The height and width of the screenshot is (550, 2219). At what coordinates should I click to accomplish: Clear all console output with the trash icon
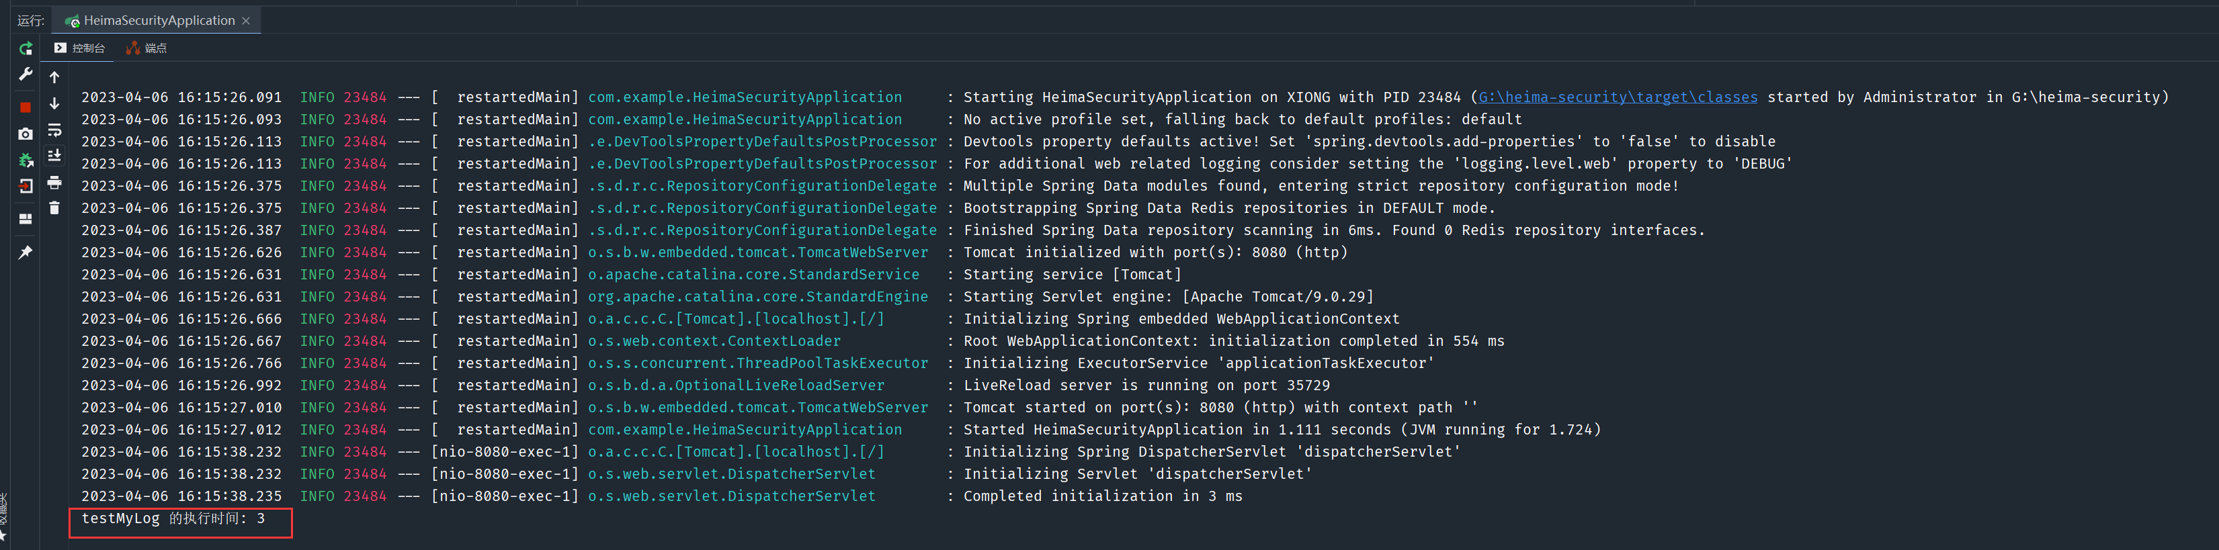coord(54,208)
